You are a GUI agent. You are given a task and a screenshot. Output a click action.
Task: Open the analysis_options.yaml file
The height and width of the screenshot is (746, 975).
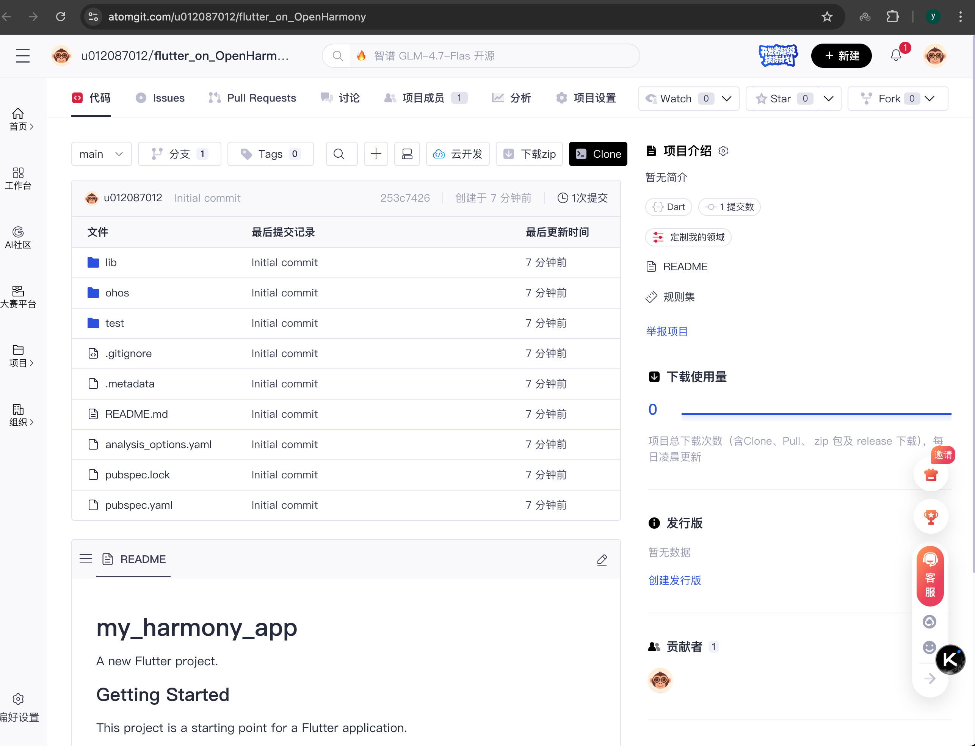tap(158, 445)
